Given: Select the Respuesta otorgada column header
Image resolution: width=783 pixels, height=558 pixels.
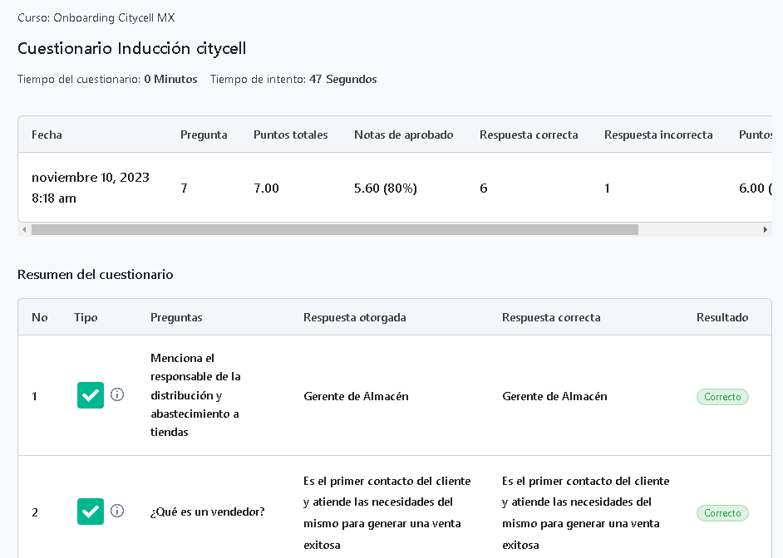Looking at the screenshot, I should [x=354, y=317].
